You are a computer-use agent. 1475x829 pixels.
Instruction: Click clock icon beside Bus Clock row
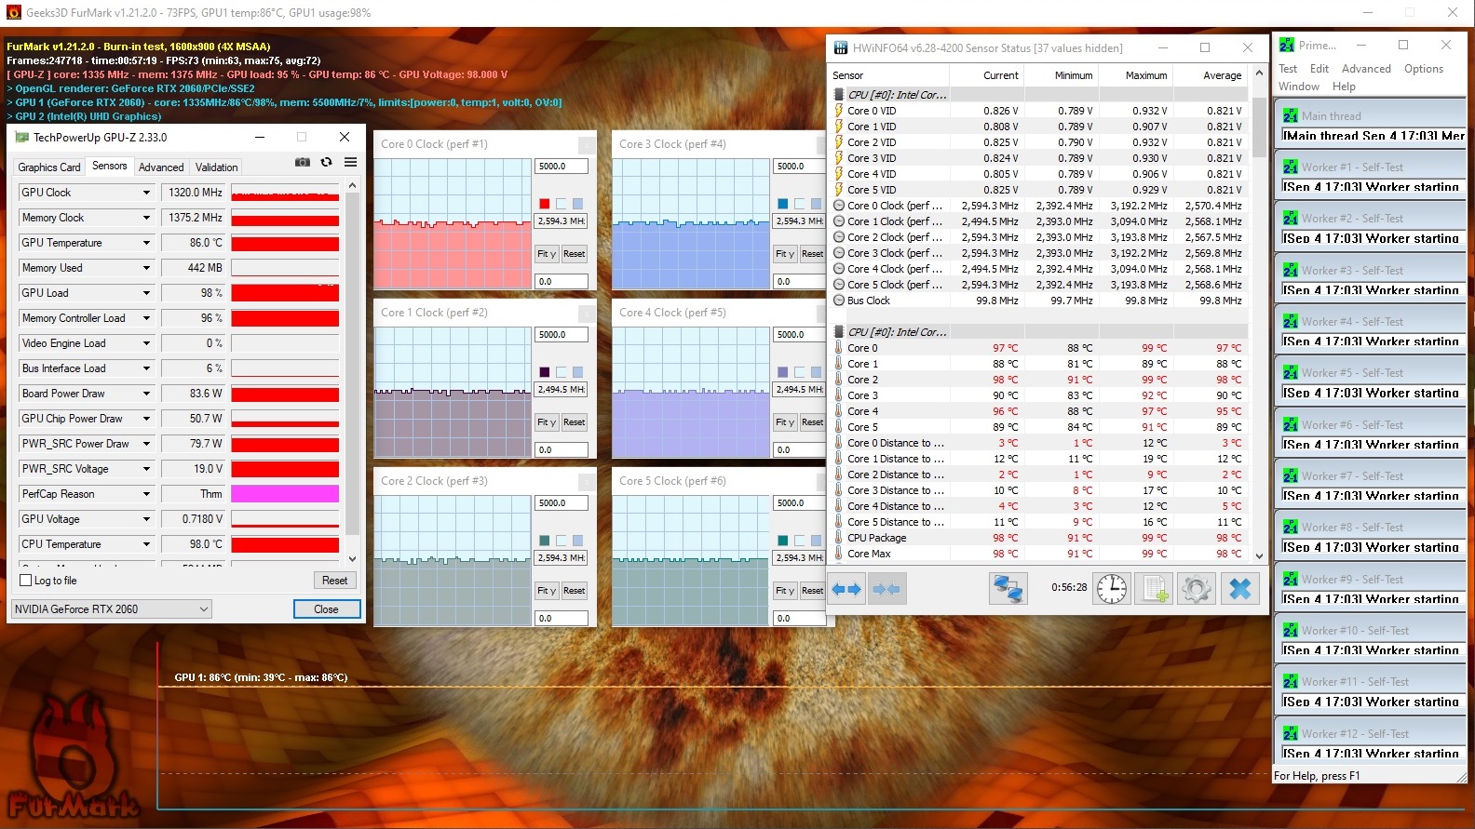tap(838, 301)
